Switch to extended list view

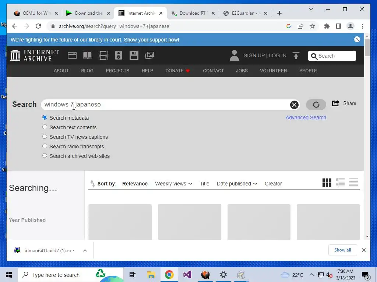tap(340, 183)
